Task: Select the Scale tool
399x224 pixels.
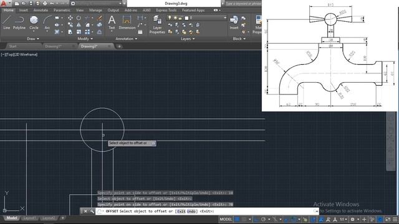Action: (79, 32)
